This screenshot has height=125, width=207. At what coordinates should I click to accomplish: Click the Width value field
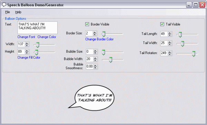[21, 44]
